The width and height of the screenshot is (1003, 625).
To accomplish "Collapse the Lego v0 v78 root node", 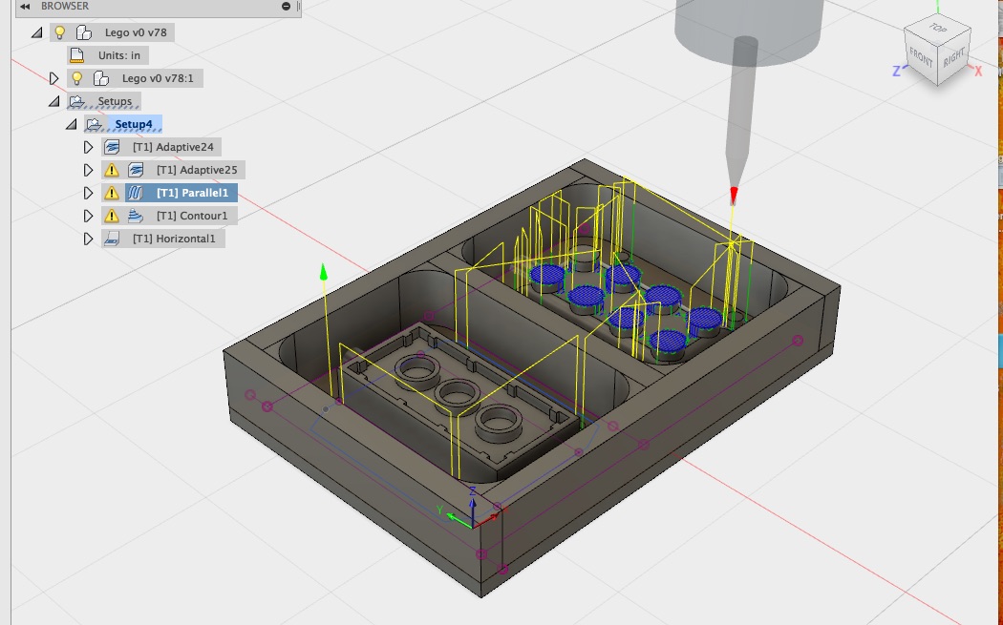I will point(37,31).
